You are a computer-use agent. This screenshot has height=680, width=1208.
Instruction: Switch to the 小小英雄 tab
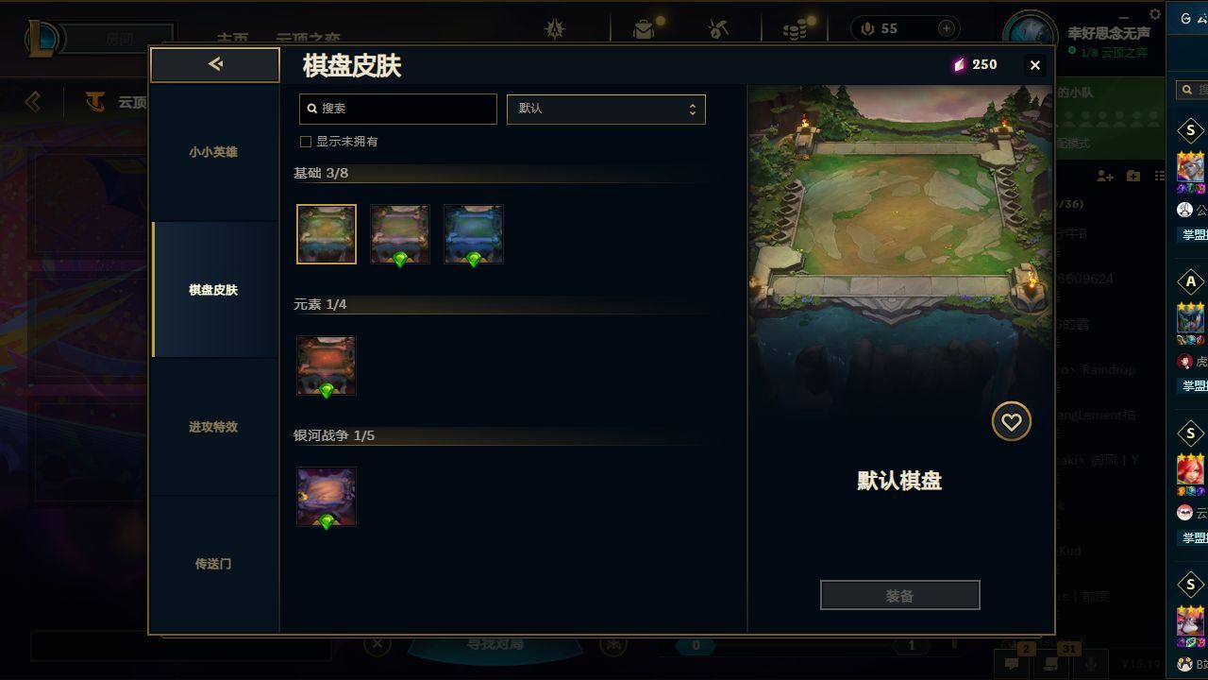coord(213,152)
